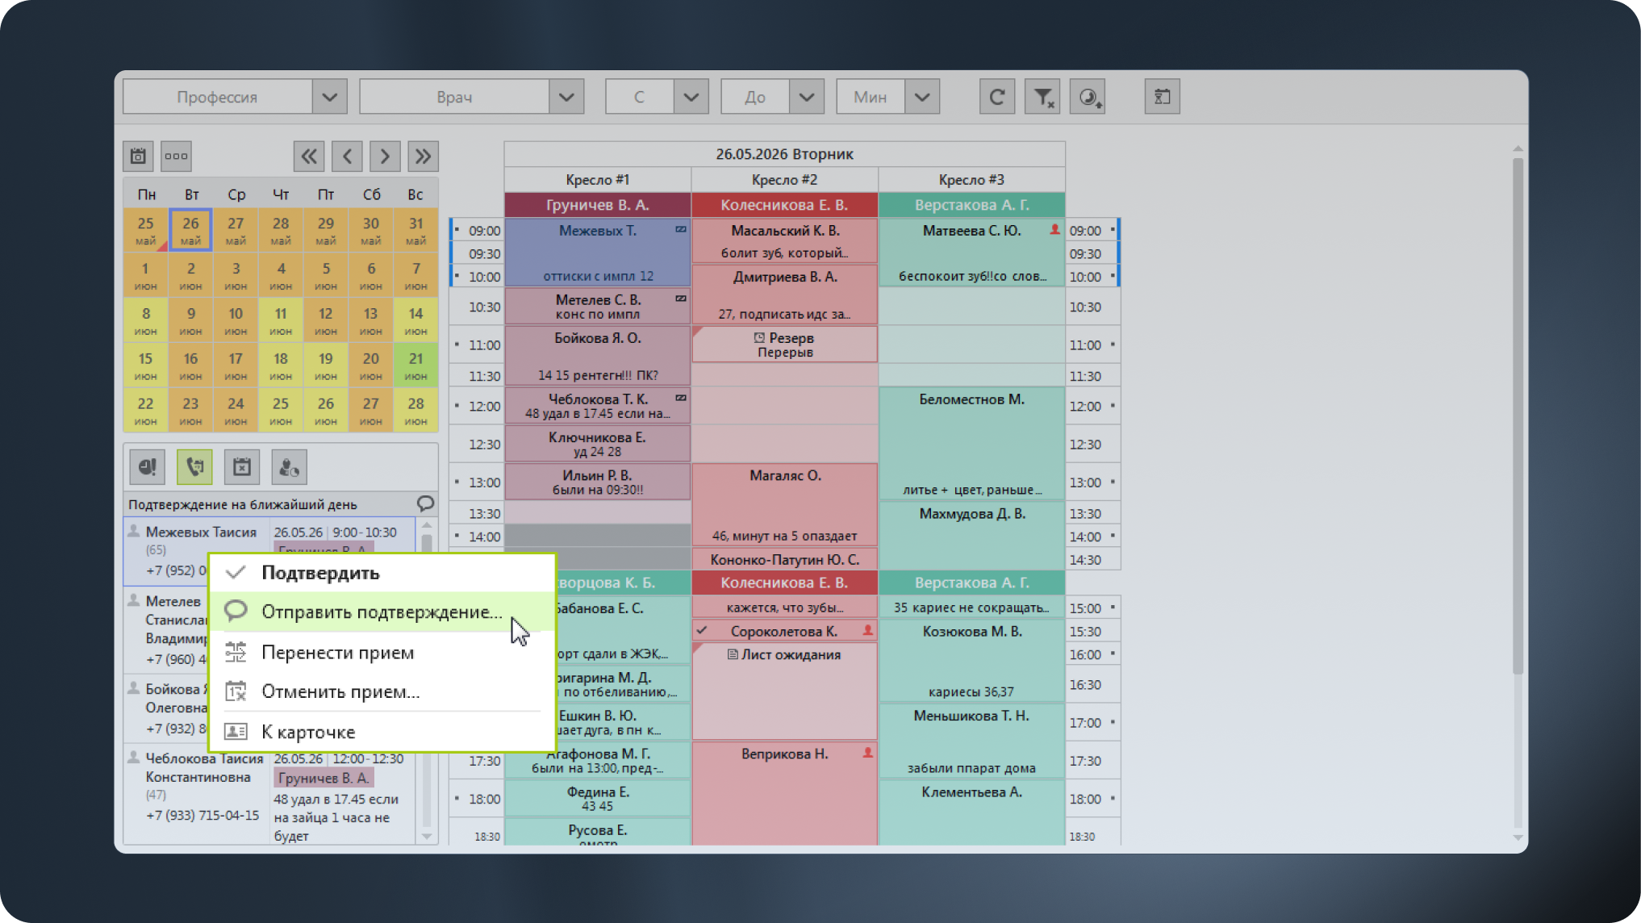Screen dimensions: 1641x923
Task: Go to next day arrow
Action: [385, 156]
